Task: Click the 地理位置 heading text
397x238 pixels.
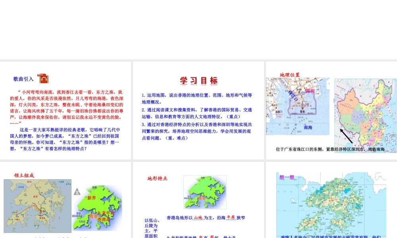Action: point(290,75)
